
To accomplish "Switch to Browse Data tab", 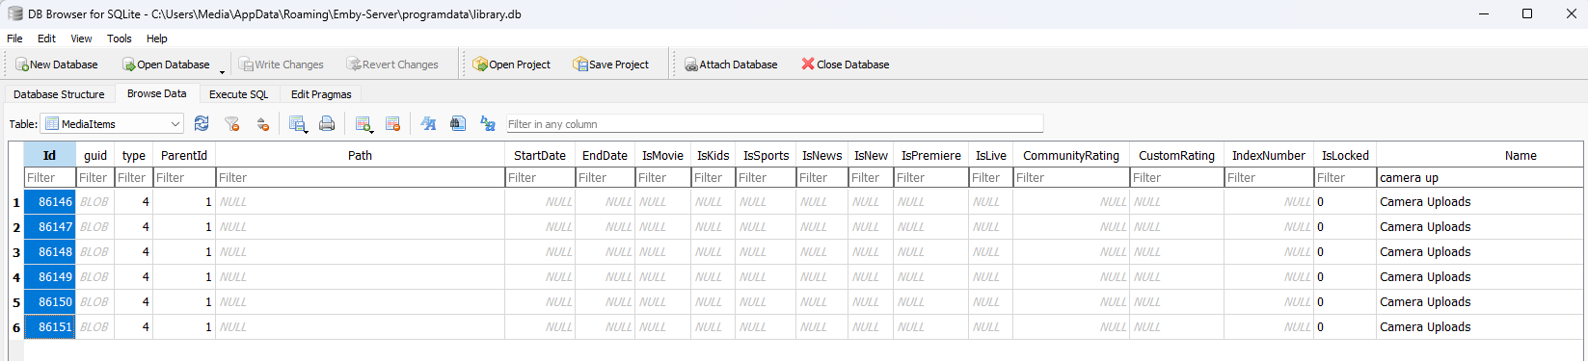I will 157,93.
